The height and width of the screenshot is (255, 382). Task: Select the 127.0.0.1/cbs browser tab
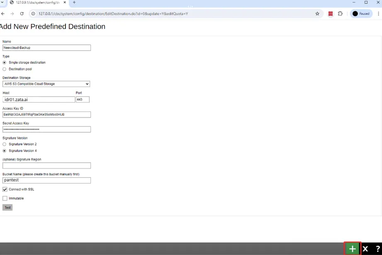coord(38,2)
